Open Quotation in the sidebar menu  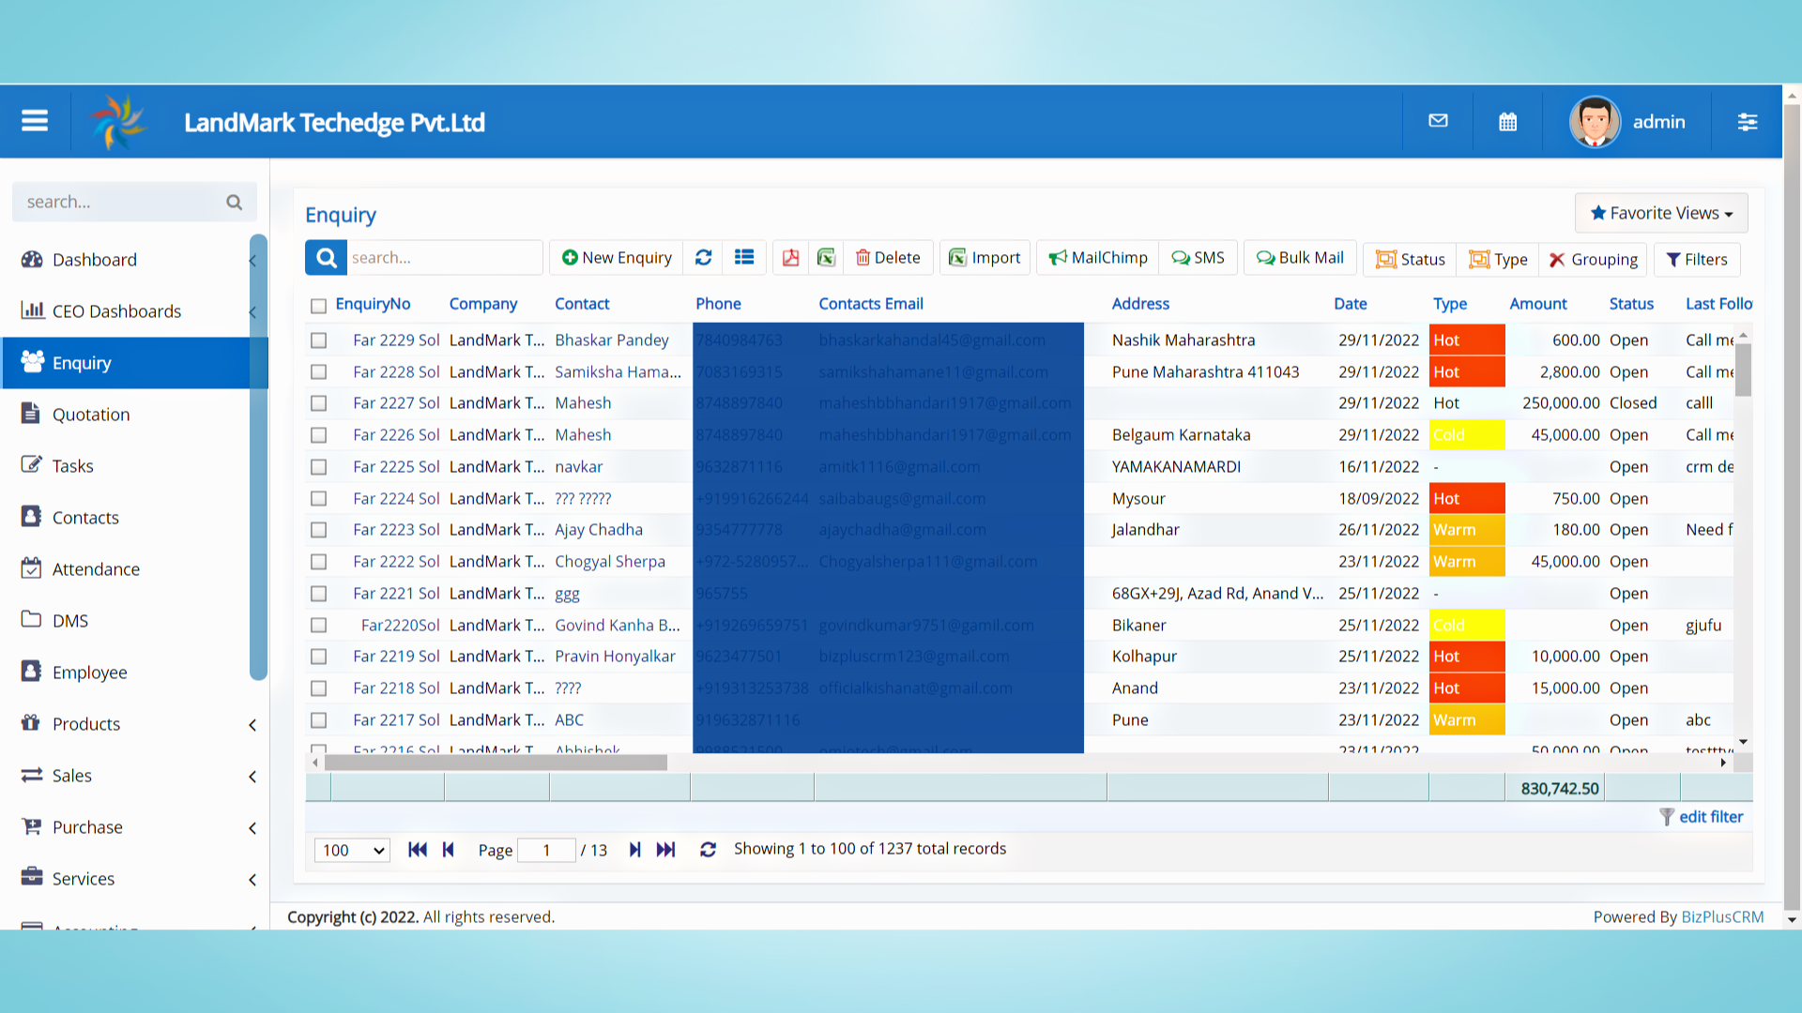click(91, 415)
